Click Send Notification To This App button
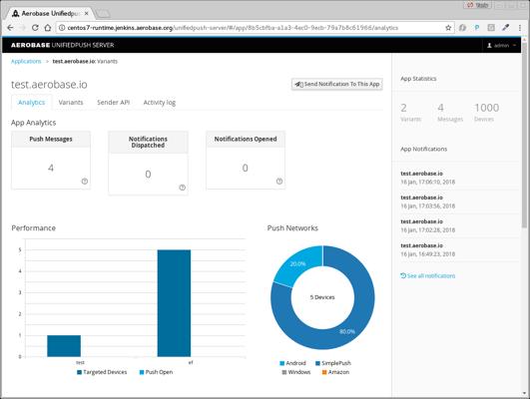Screen dimensions: 530x399 pyautogui.click(x=337, y=84)
